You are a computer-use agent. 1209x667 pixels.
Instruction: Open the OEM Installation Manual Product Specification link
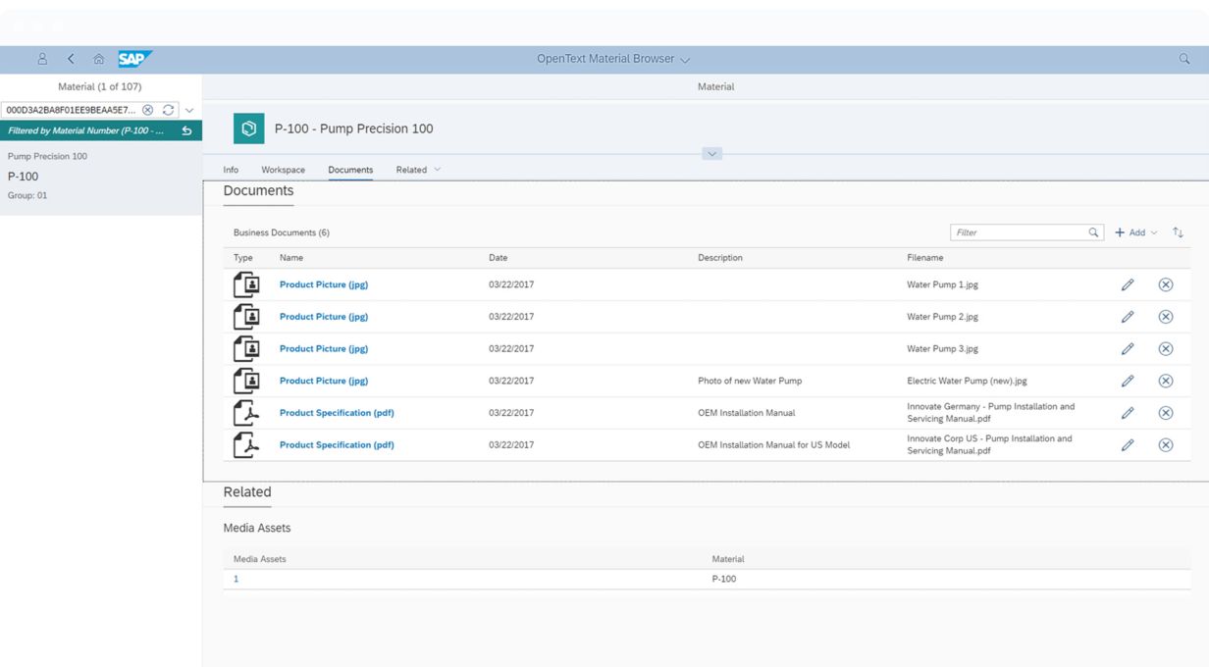337,413
